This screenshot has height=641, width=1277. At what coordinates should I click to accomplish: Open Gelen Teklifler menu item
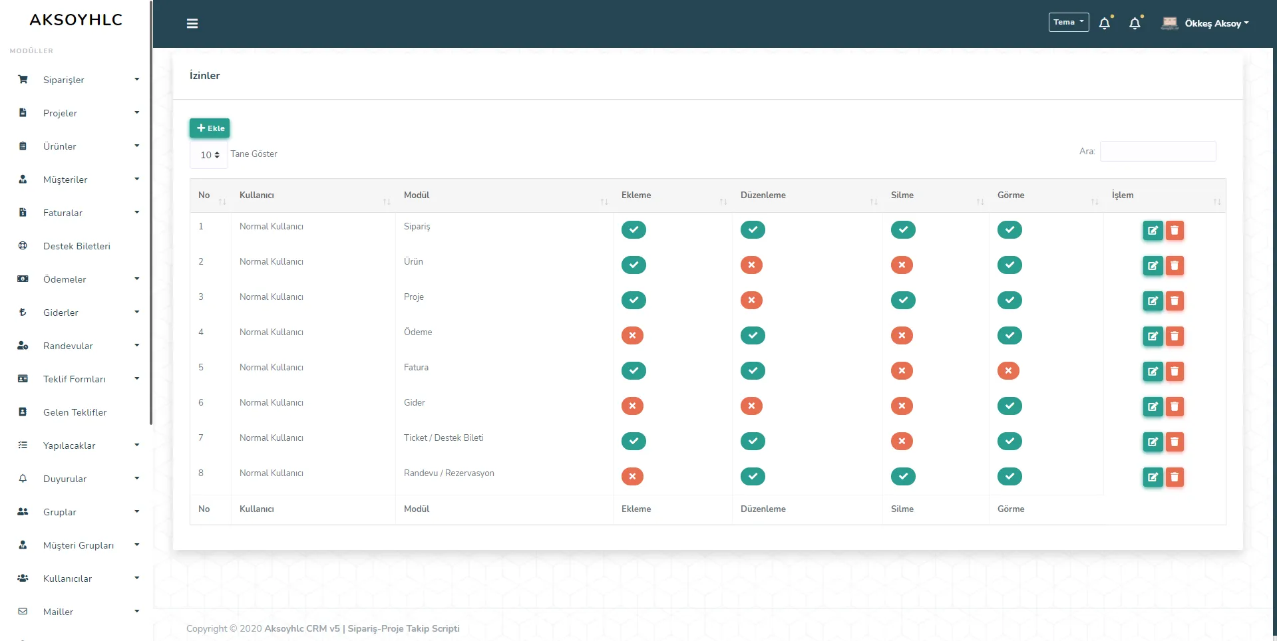(x=75, y=412)
